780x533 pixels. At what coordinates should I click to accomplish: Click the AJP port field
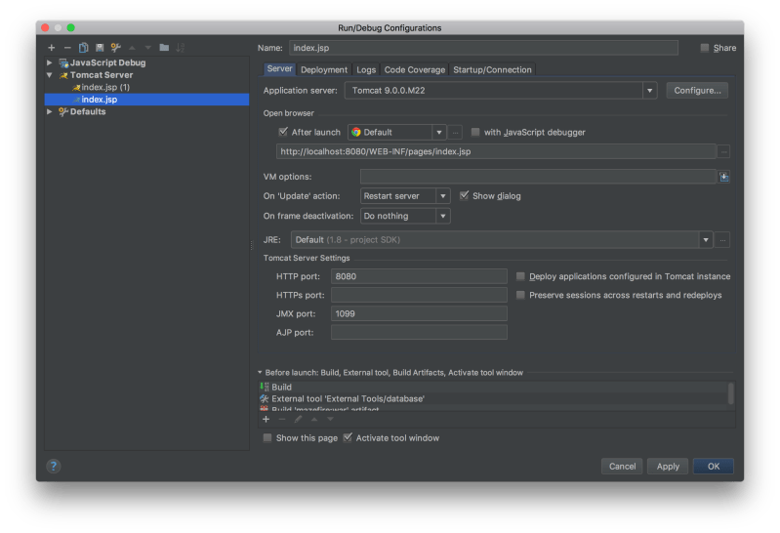(x=419, y=333)
